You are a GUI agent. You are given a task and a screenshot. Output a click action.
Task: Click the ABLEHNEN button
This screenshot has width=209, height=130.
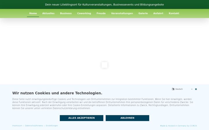click(x=127, y=118)
